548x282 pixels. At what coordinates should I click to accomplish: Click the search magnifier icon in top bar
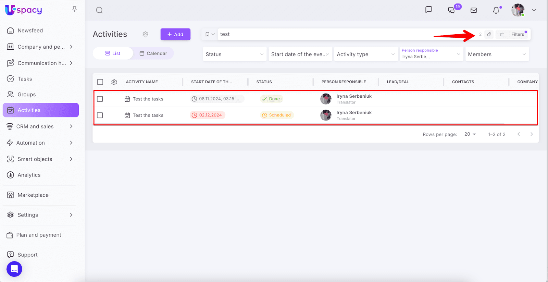[x=99, y=10]
